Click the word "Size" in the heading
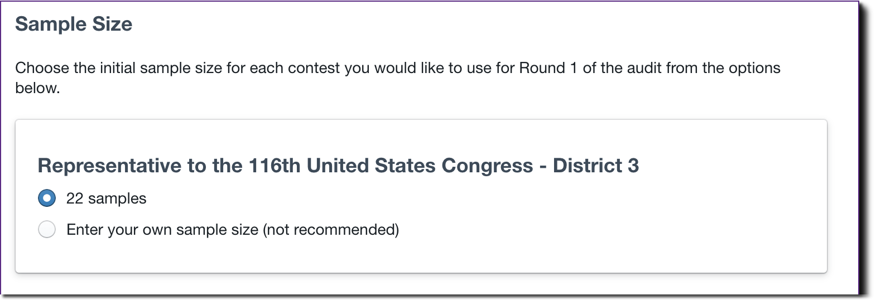The image size is (876, 300). point(112,24)
